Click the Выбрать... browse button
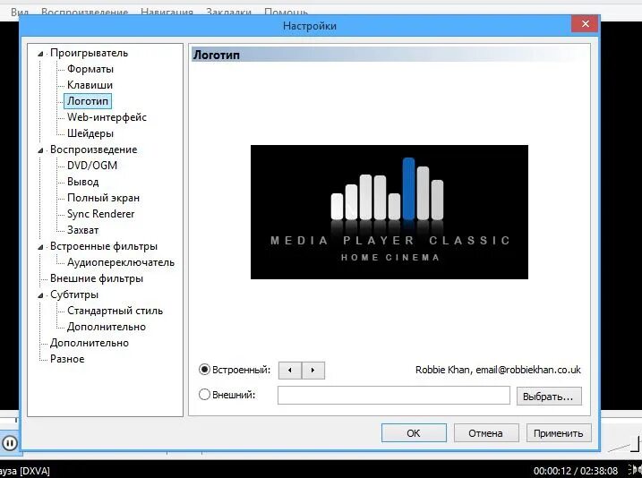 (549, 397)
